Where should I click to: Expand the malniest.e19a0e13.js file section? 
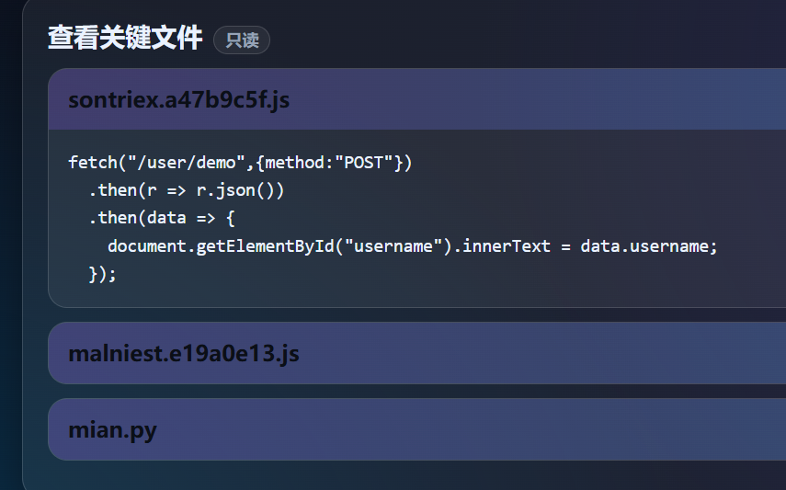click(x=184, y=353)
